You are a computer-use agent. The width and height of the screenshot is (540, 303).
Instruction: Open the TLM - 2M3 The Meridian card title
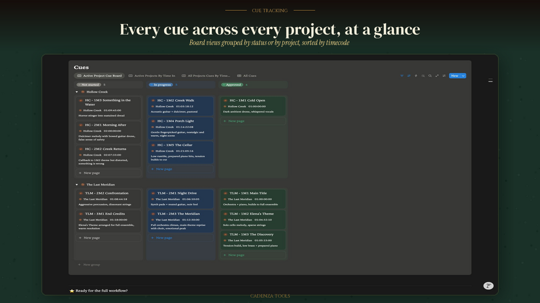pyautogui.click(x=178, y=213)
